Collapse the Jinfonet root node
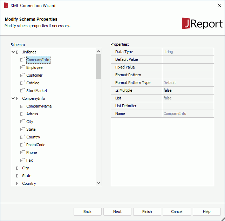Screen dimensions: 225x221 pos(13,52)
